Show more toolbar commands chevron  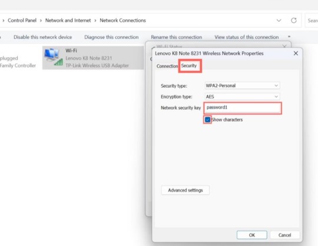pos(289,36)
